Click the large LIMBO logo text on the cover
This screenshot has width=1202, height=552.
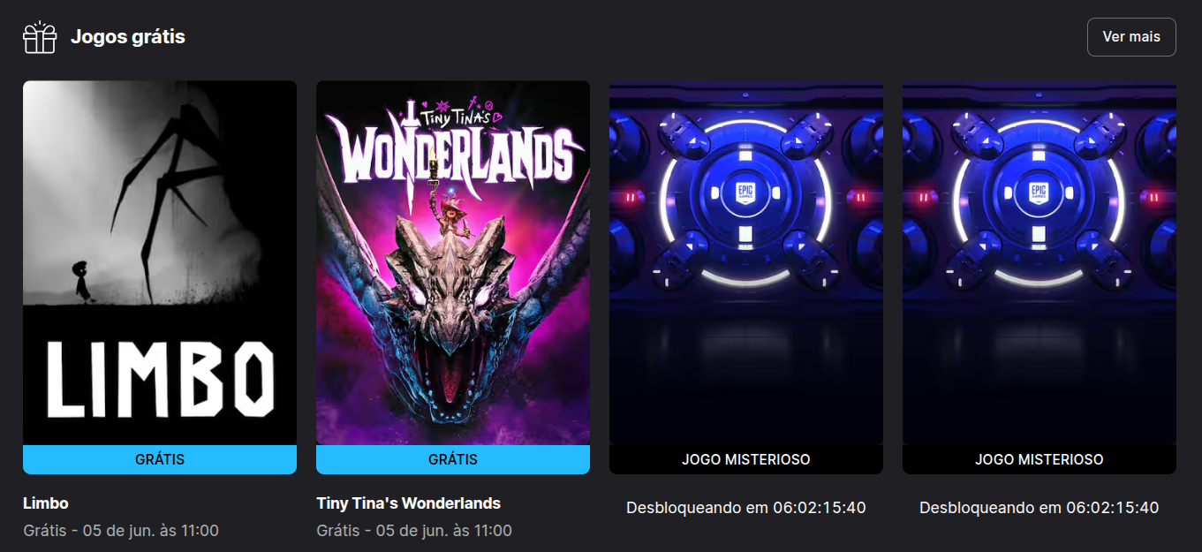click(x=160, y=380)
